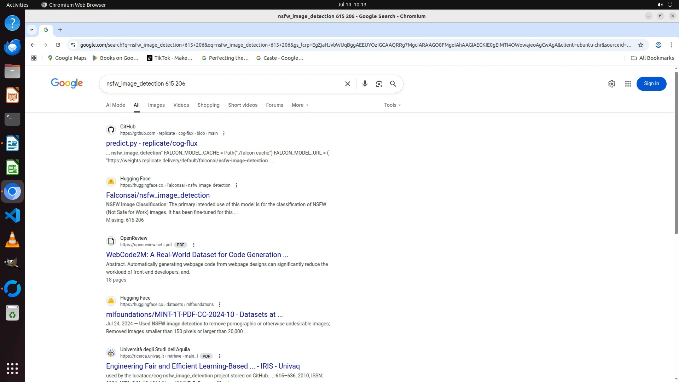Screen dimensions: 679x382
Task: Click the voice search microphone icon
Action: [365, 84]
